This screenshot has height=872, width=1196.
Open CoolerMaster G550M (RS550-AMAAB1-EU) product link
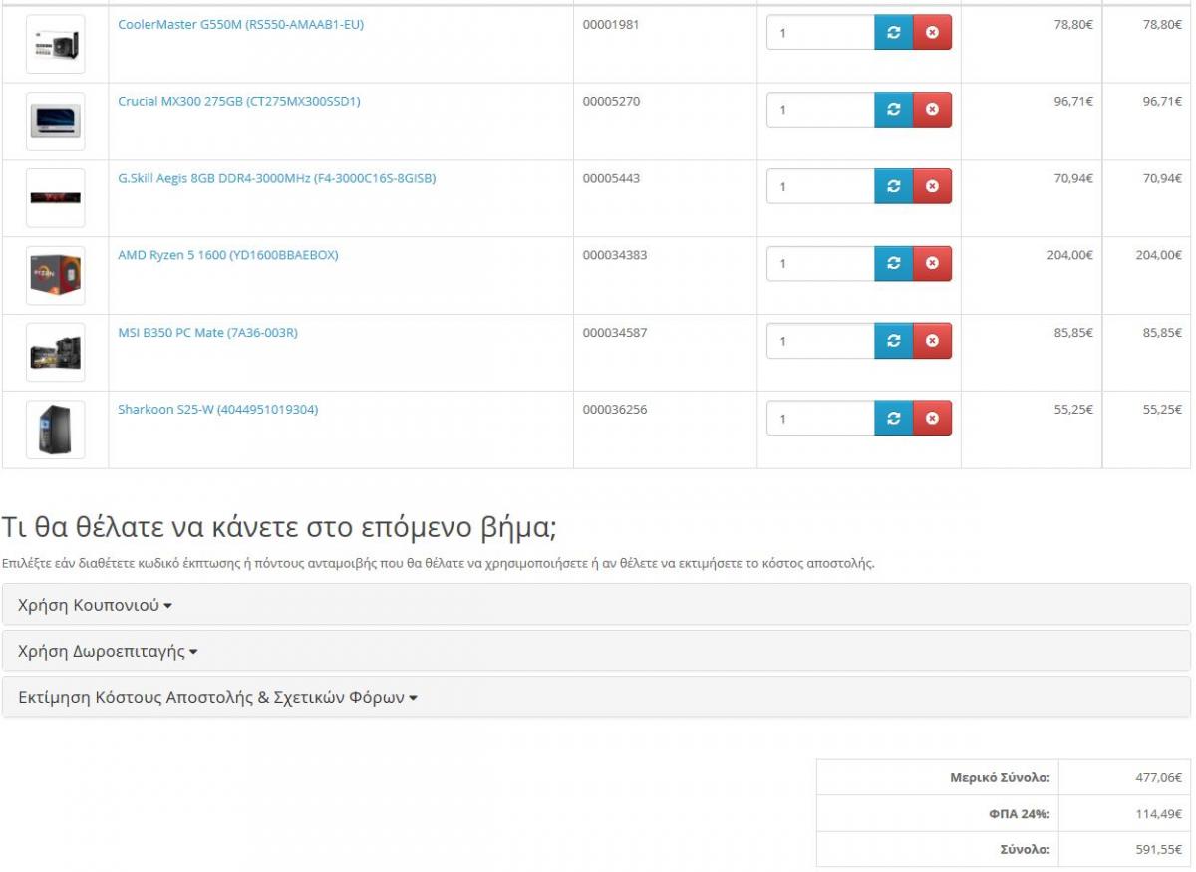[x=241, y=24]
